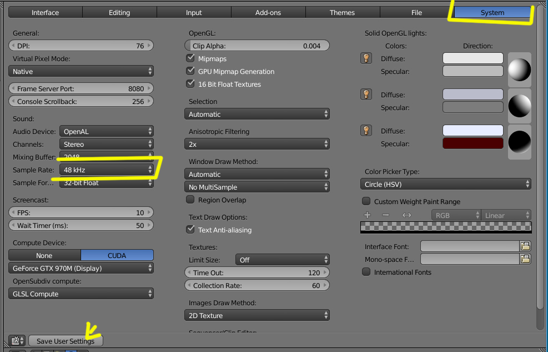Open Virtual Pixel Mode Native dropdown
Viewport: 548px width, 352px height.
[81, 71]
